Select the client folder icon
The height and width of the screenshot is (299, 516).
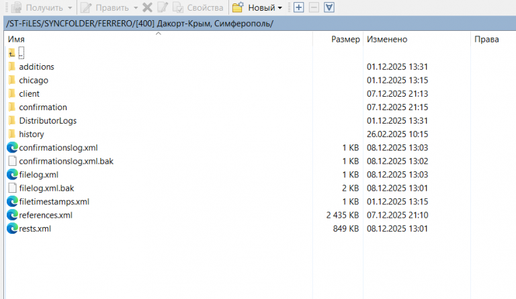[x=12, y=93]
